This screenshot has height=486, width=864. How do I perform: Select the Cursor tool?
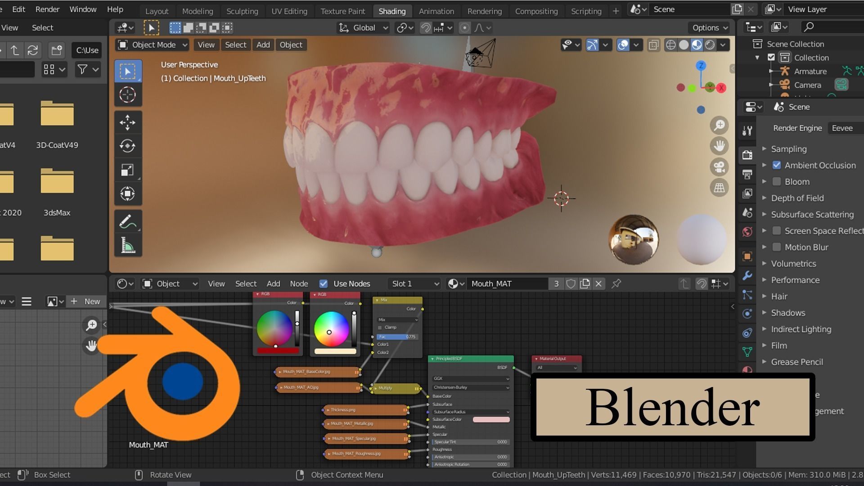[128, 94]
